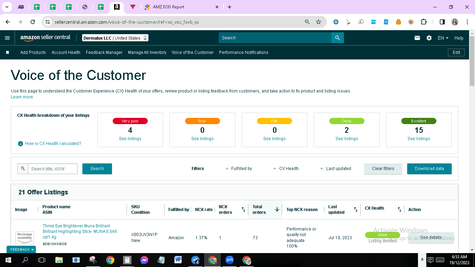
Task: Go back to the previous page
Action: 8,22
